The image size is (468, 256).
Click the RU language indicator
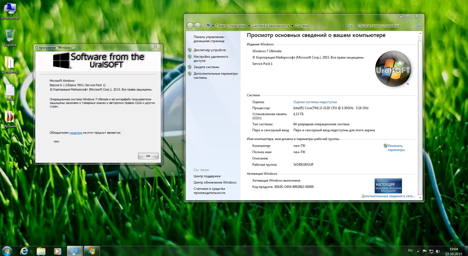410,251
